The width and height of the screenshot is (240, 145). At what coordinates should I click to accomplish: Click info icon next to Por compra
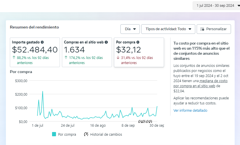[x=138, y=42]
